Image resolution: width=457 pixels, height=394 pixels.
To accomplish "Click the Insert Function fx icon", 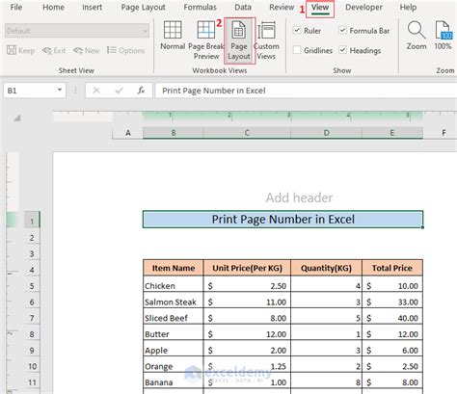I will pyautogui.click(x=141, y=91).
